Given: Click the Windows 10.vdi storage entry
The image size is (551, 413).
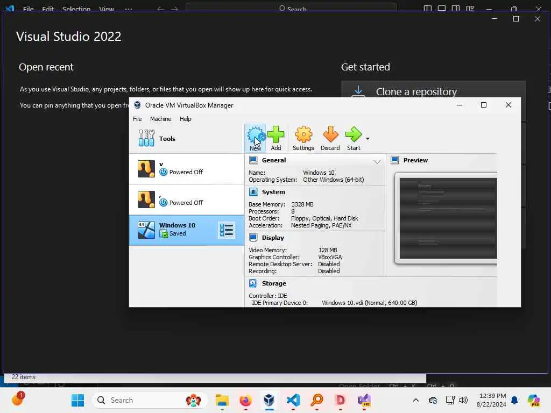Looking at the screenshot, I should 369,303.
